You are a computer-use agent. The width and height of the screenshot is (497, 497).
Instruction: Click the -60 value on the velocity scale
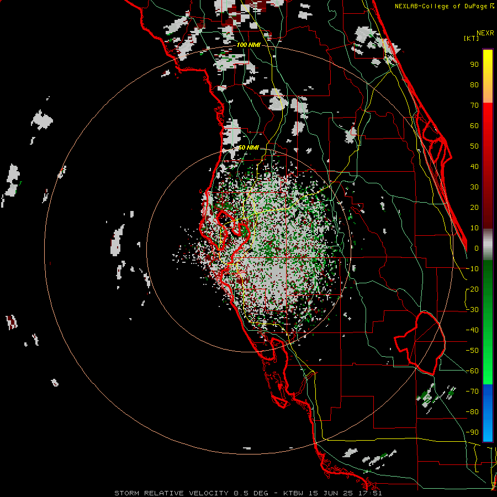[x=473, y=371]
